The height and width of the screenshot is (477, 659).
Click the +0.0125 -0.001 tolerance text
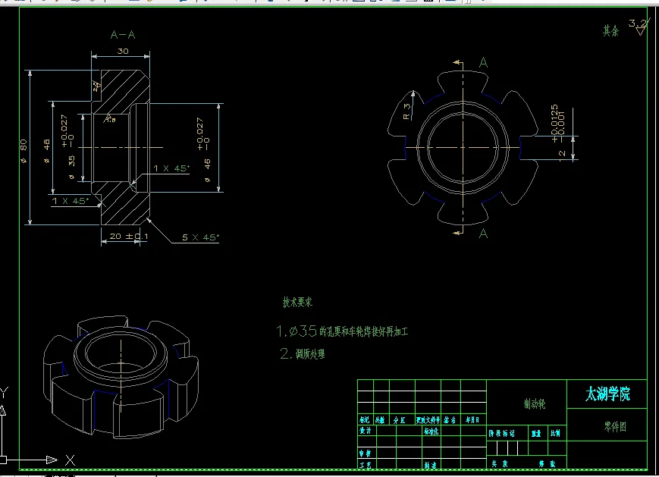coord(557,123)
